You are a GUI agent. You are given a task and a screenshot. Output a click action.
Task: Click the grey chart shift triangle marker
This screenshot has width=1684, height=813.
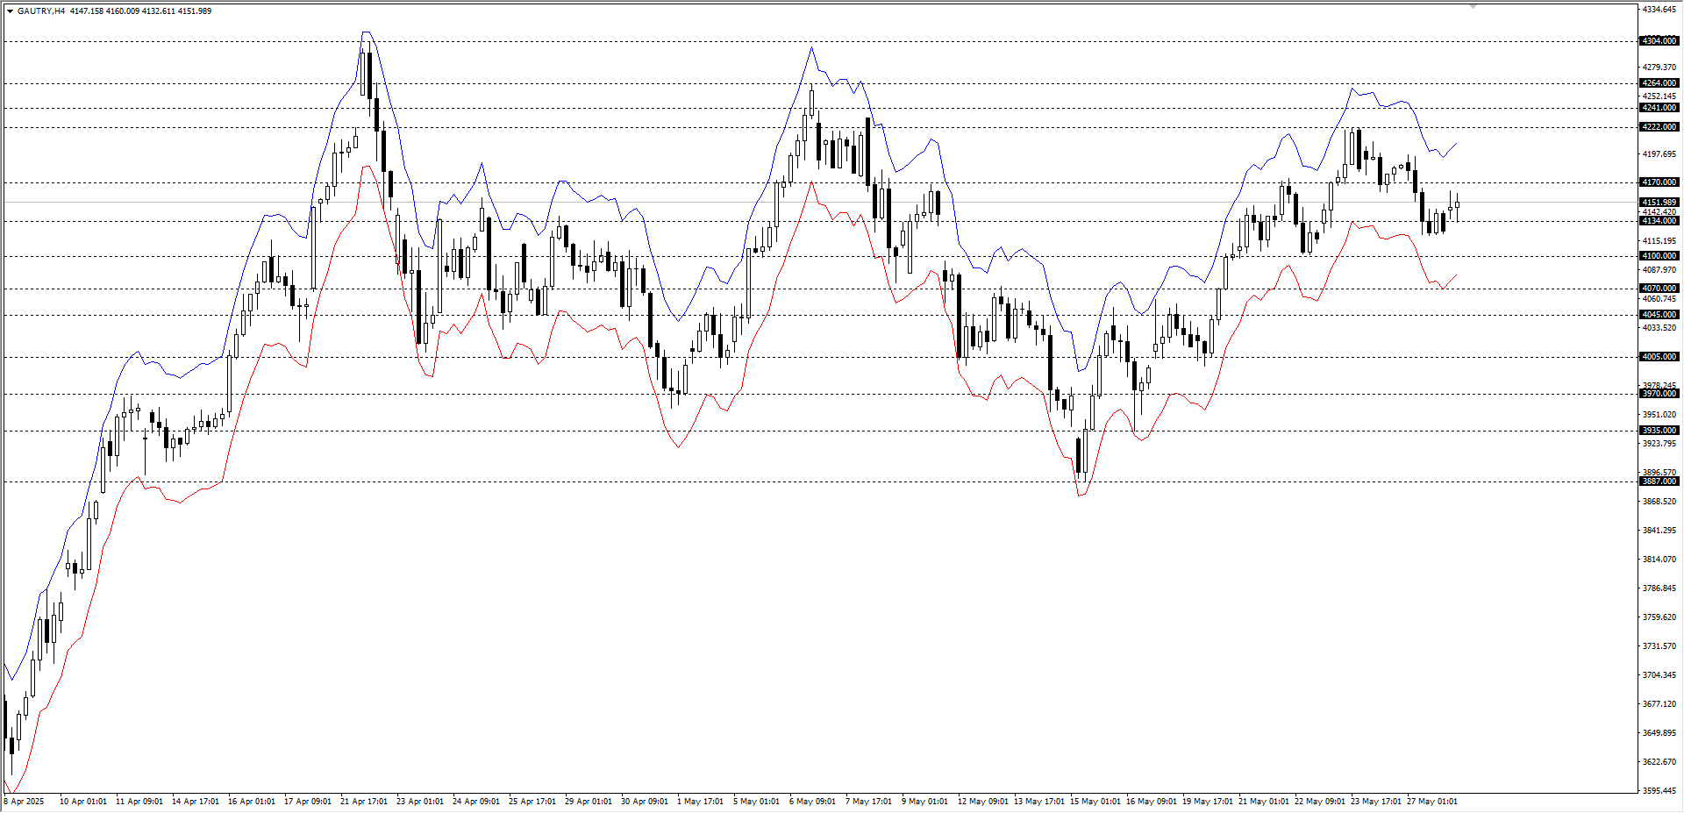point(1473,6)
